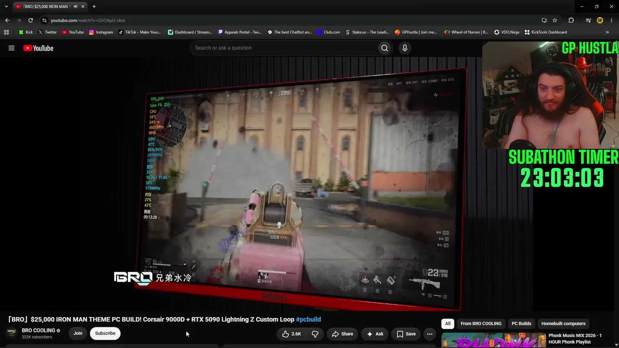Focus the browser address bar URL
This screenshot has height=348, width=619.
[88, 20]
